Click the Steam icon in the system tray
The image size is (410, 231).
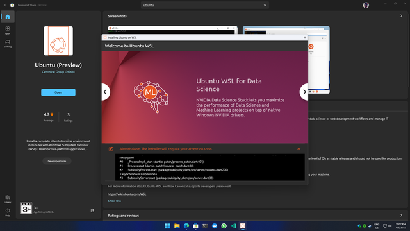pos(370,226)
